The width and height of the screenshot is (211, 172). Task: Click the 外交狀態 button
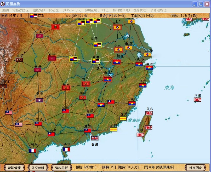pos(38,168)
